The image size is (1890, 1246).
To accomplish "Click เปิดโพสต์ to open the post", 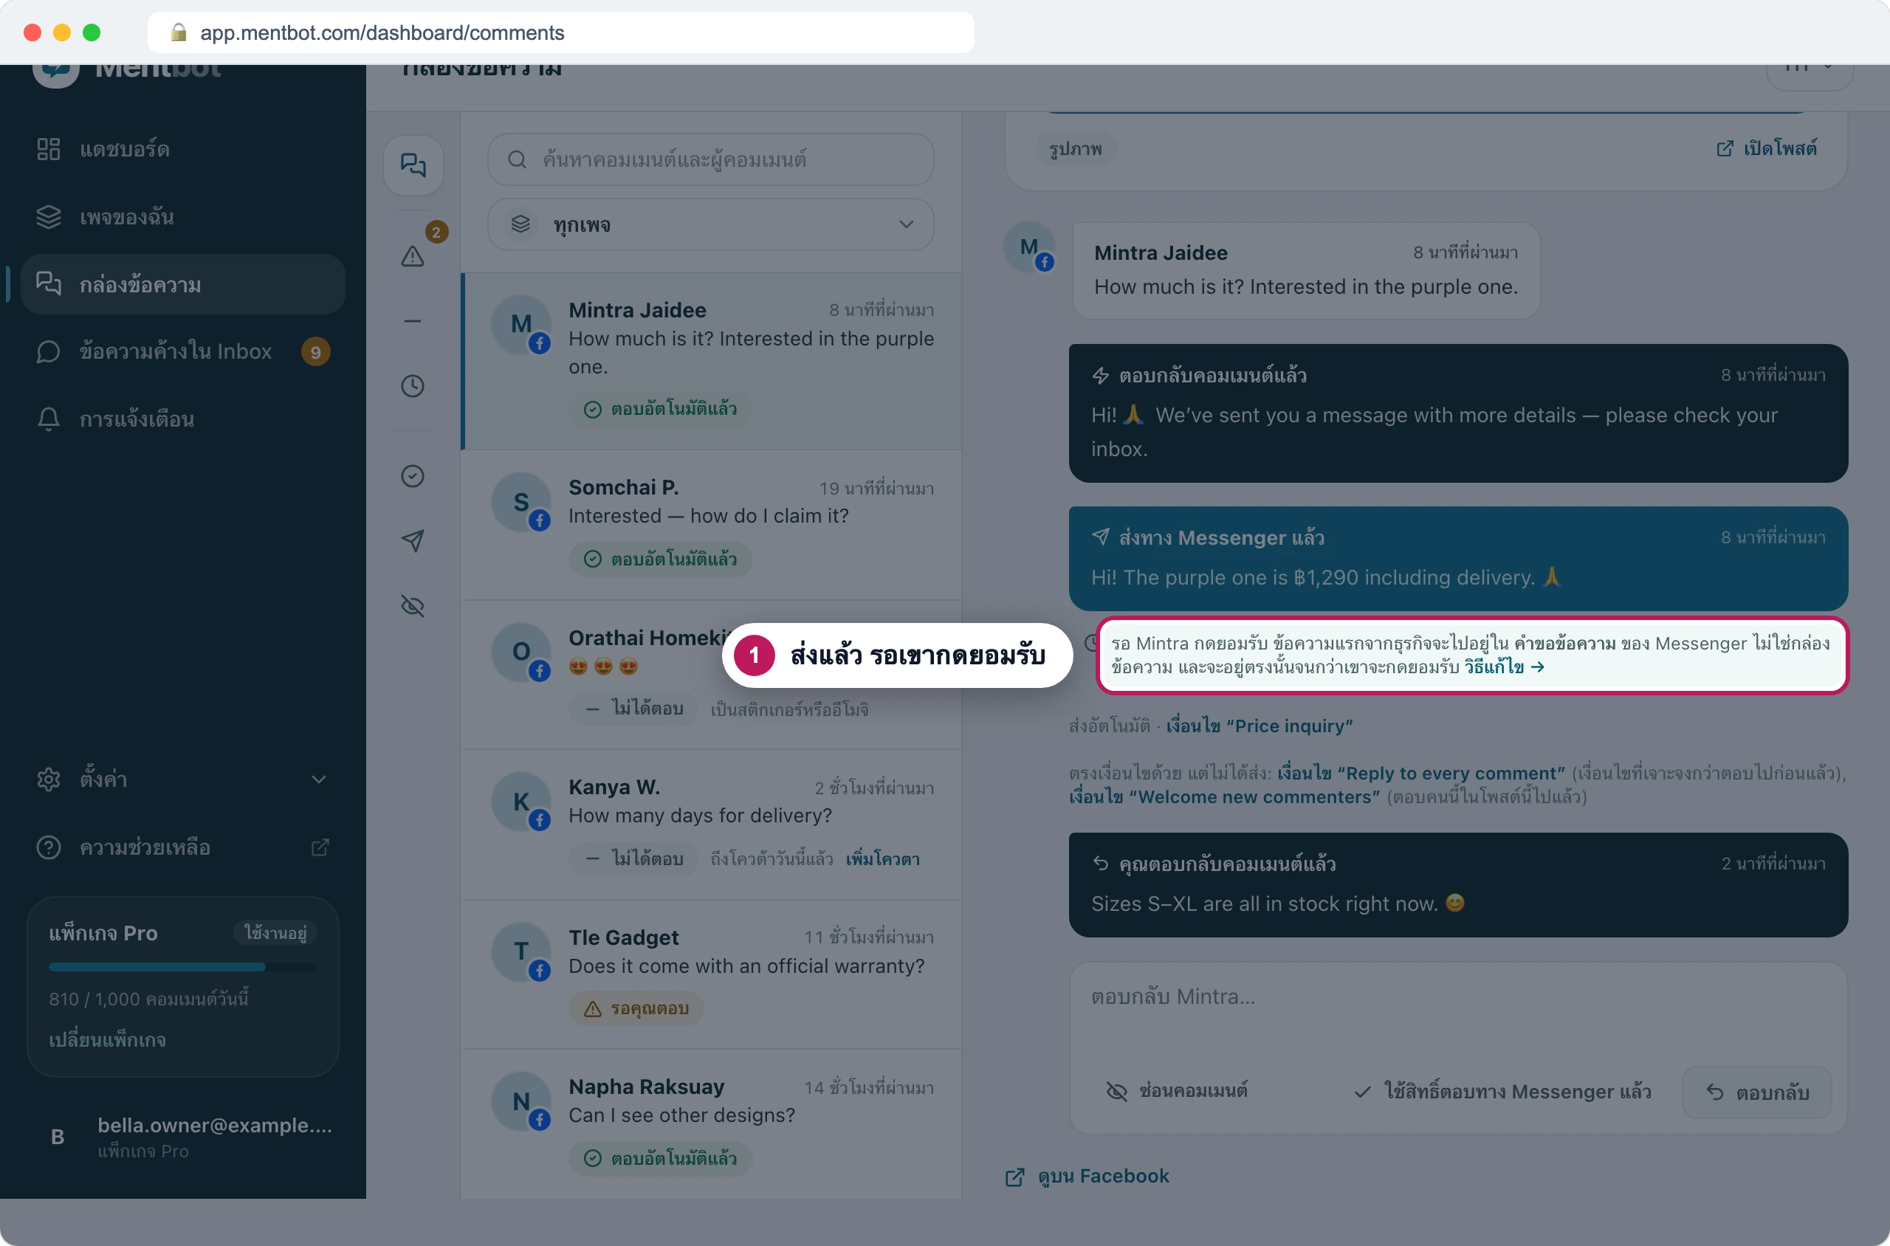I will (1767, 148).
